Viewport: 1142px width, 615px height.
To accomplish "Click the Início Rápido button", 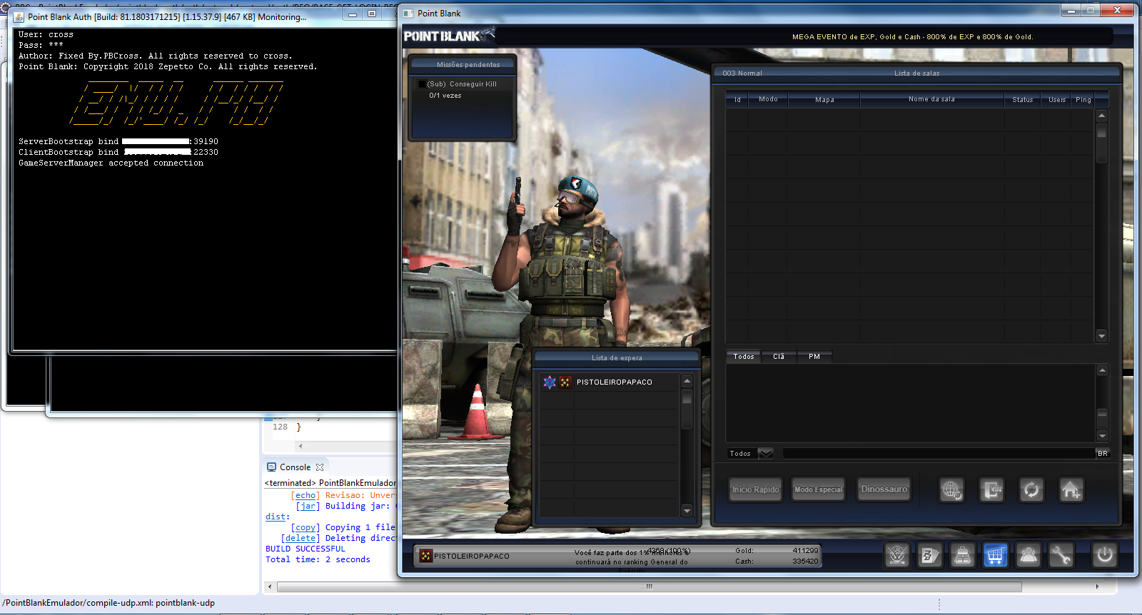I will [x=755, y=489].
